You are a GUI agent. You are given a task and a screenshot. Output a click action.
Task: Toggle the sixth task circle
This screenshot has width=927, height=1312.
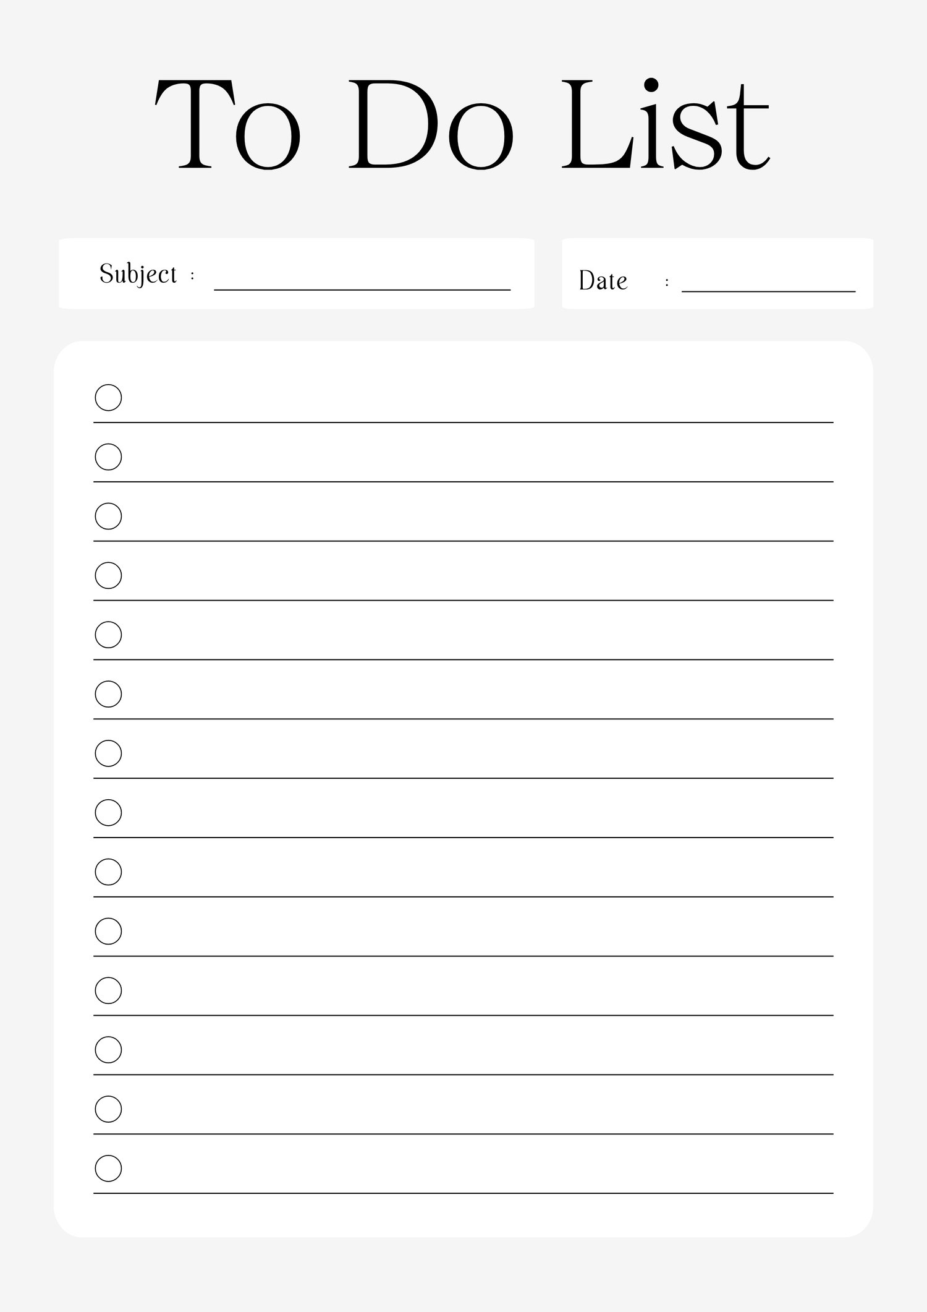click(x=108, y=694)
